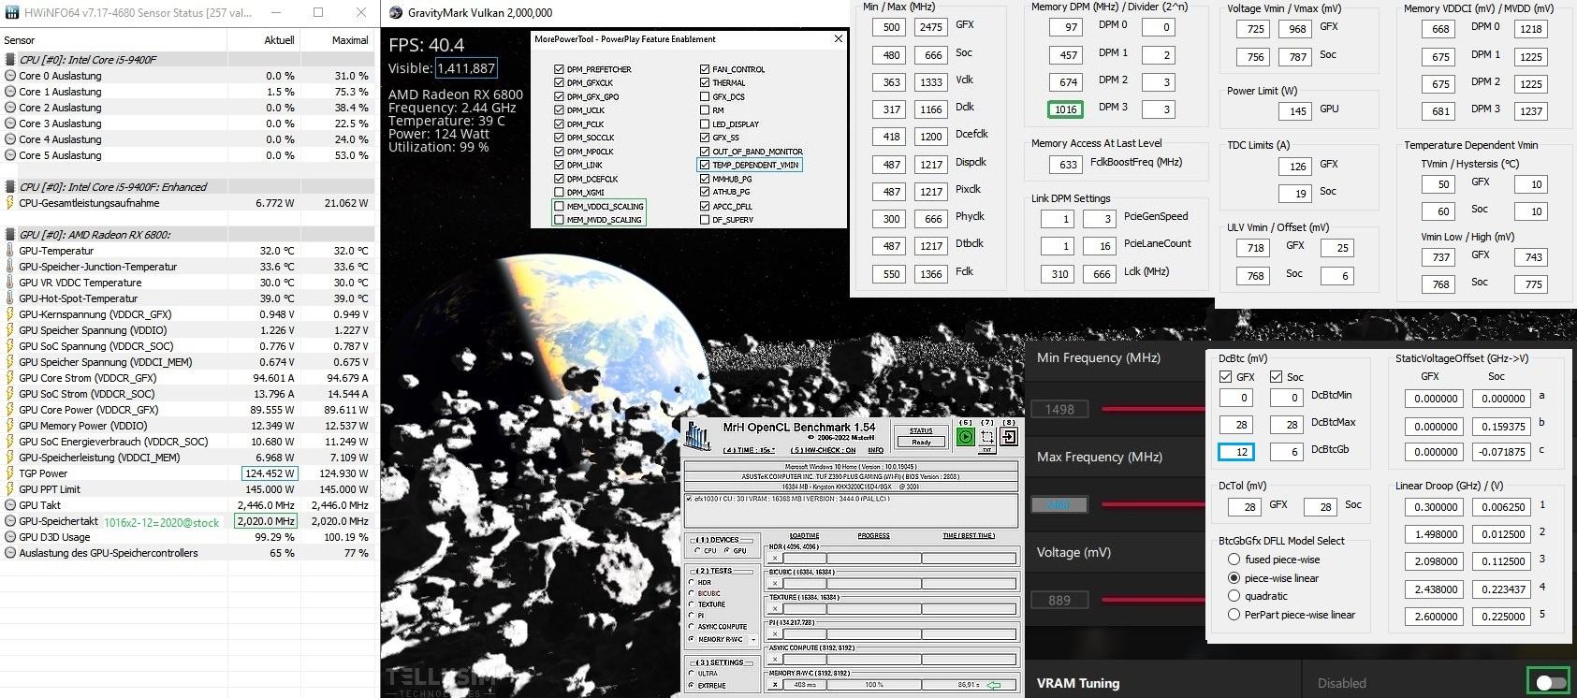This screenshot has height=698, width=1577.
Task: Click the icon next to Core 0 Auslastung
Action: (x=10, y=76)
